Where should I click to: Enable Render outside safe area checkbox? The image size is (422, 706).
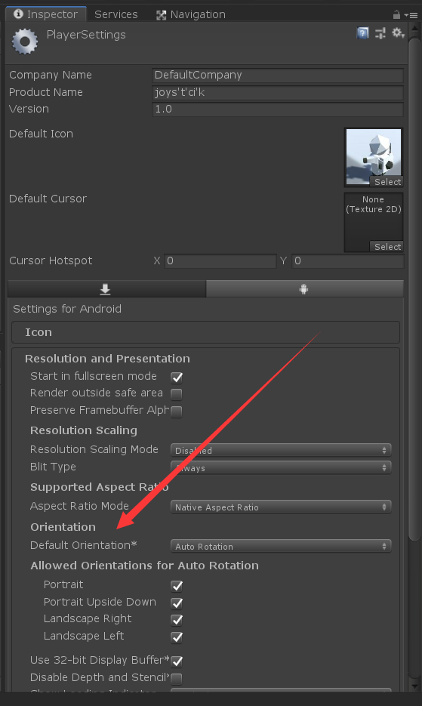pos(177,394)
